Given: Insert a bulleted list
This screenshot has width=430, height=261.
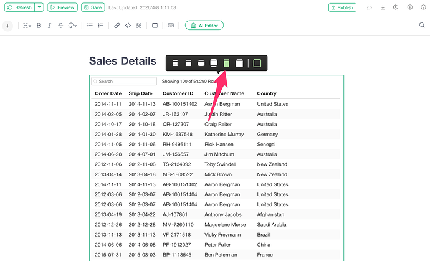Looking at the screenshot, I should 90,26.
